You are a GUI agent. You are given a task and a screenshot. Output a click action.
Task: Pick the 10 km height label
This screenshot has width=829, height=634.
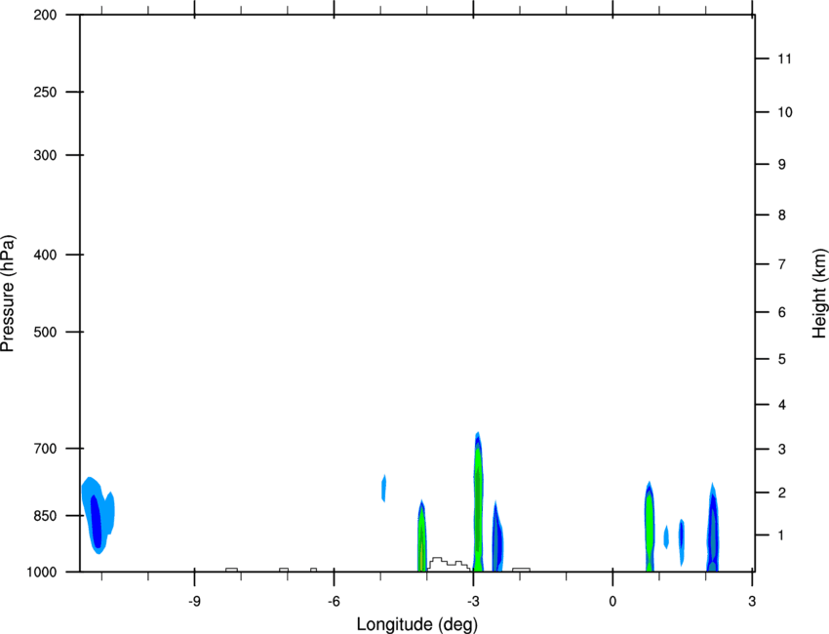pyautogui.click(x=785, y=112)
